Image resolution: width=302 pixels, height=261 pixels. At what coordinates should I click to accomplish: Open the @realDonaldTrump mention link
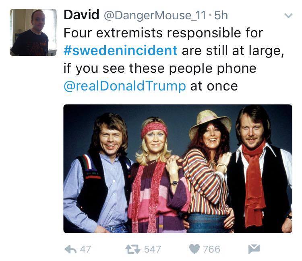coord(125,86)
